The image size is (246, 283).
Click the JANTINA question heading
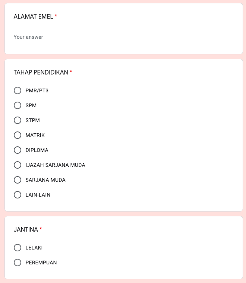(x=26, y=229)
